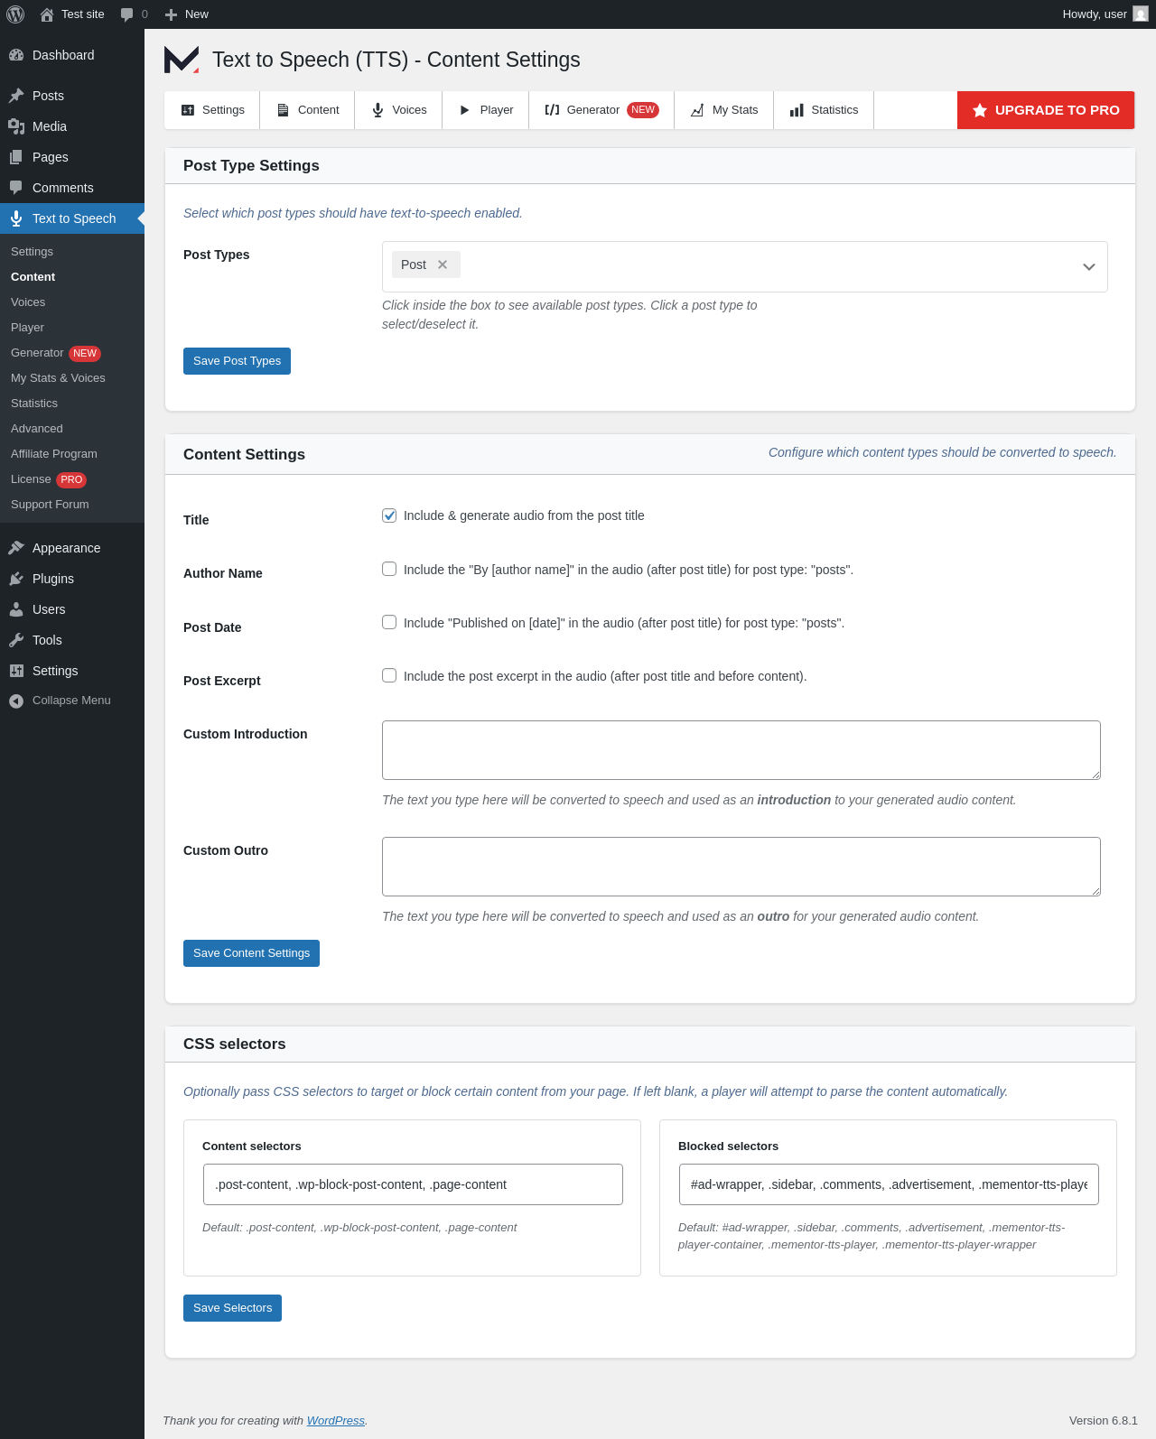Viewport: 1156px width, 1439px height.
Task: Click Save Selectors button
Action: coord(232,1308)
